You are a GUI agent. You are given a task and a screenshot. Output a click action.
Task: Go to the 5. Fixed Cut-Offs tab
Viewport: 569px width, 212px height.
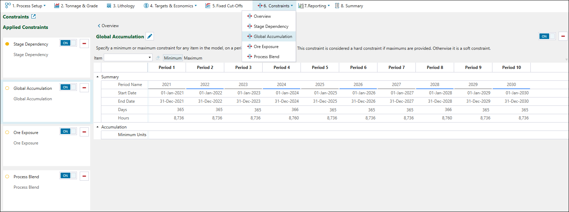pyautogui.click(x=224, y=6)
